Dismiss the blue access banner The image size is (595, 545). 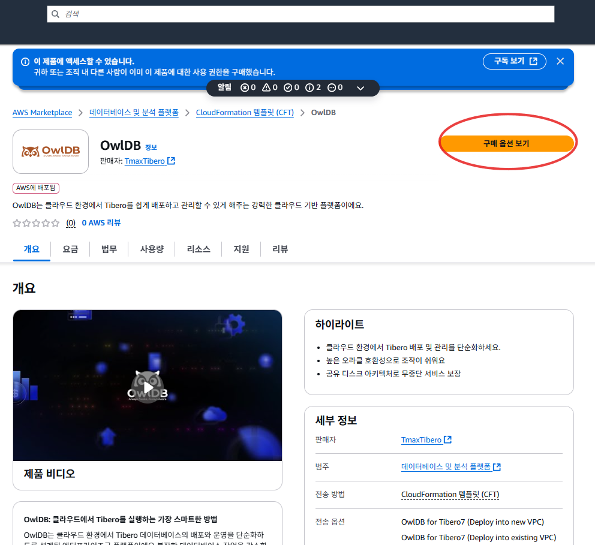560,61
